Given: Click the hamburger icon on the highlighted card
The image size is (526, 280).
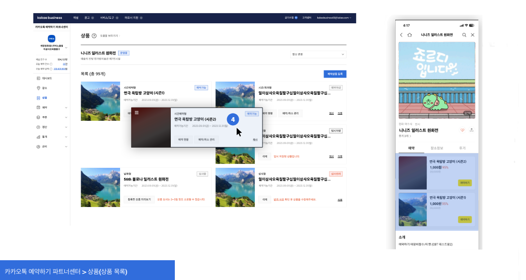Looking at the screenshot, I should click(136, 113).
